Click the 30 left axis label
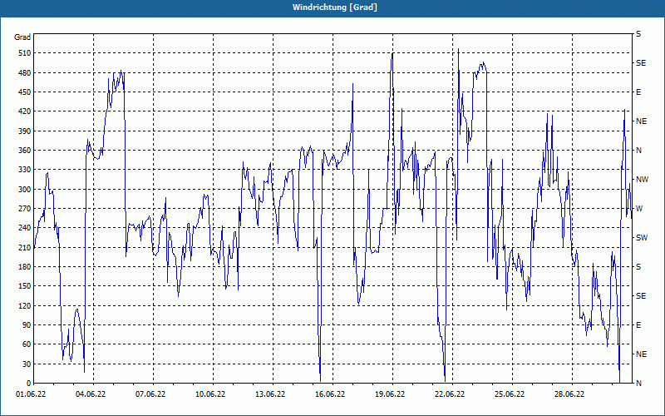 tap(27, 364)
